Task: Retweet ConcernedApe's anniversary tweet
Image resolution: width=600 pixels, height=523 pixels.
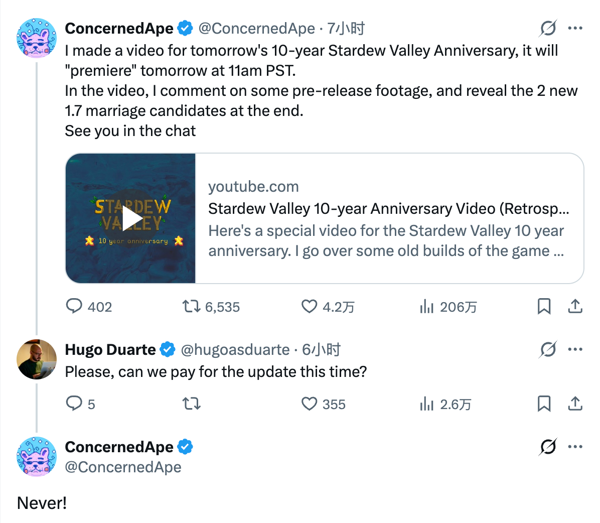Action: (191, 306)
